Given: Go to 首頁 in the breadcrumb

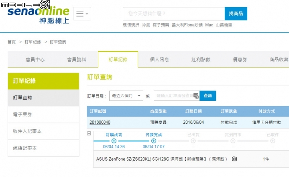Looking at the screenshot, I should tap(12, 42).
